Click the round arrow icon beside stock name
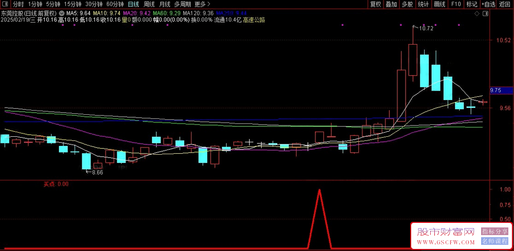514x251 pixels. (62, 13)
